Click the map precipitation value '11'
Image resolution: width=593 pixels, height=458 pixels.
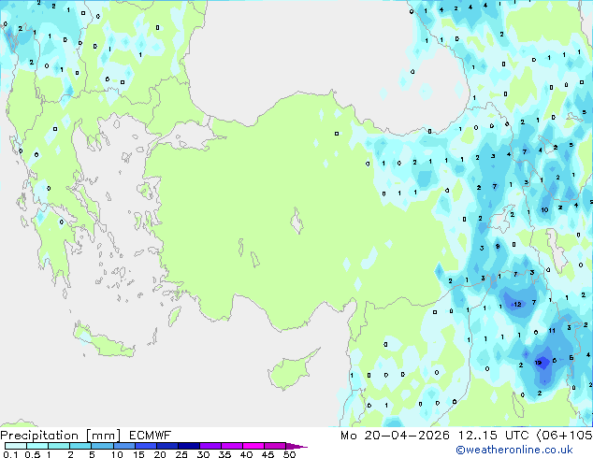552,331
